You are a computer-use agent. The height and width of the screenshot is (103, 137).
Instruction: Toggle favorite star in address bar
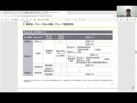point(114,16)
